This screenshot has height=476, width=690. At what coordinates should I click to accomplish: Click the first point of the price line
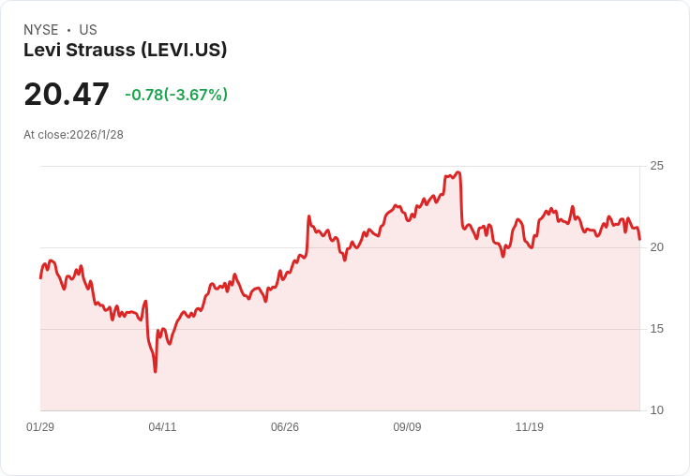click(40, 277)
